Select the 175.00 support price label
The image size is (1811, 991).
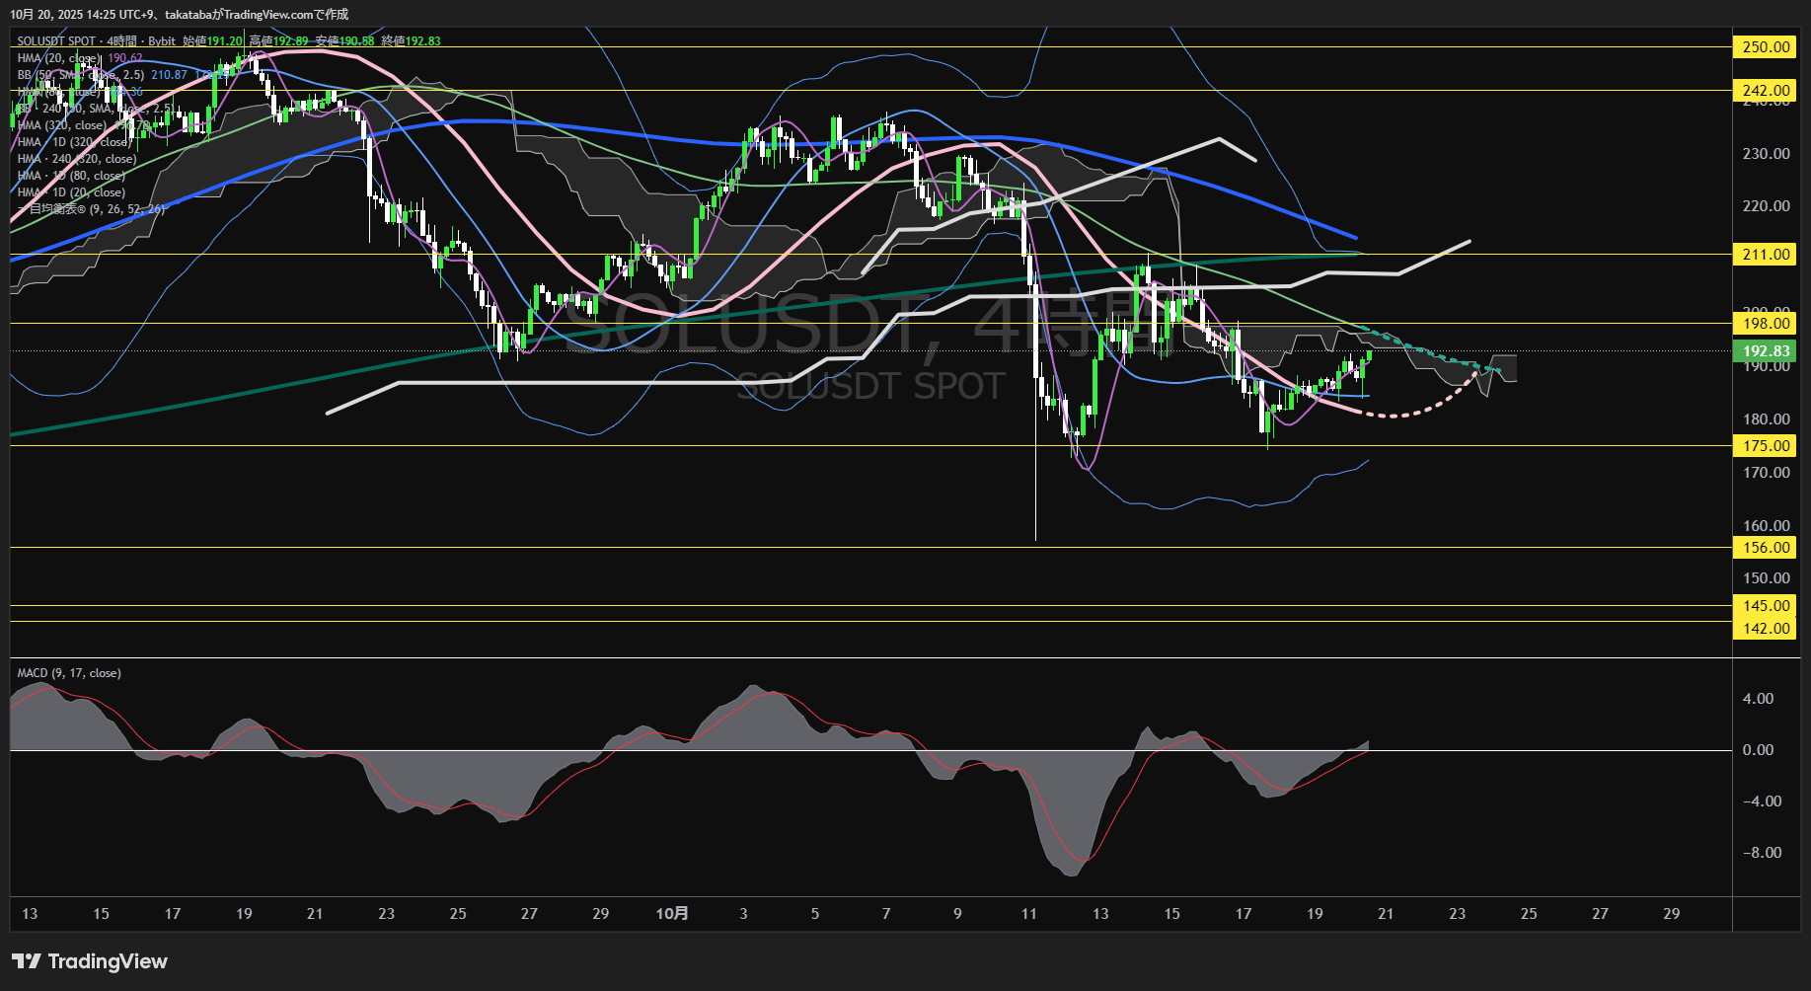click(1766, 446)
